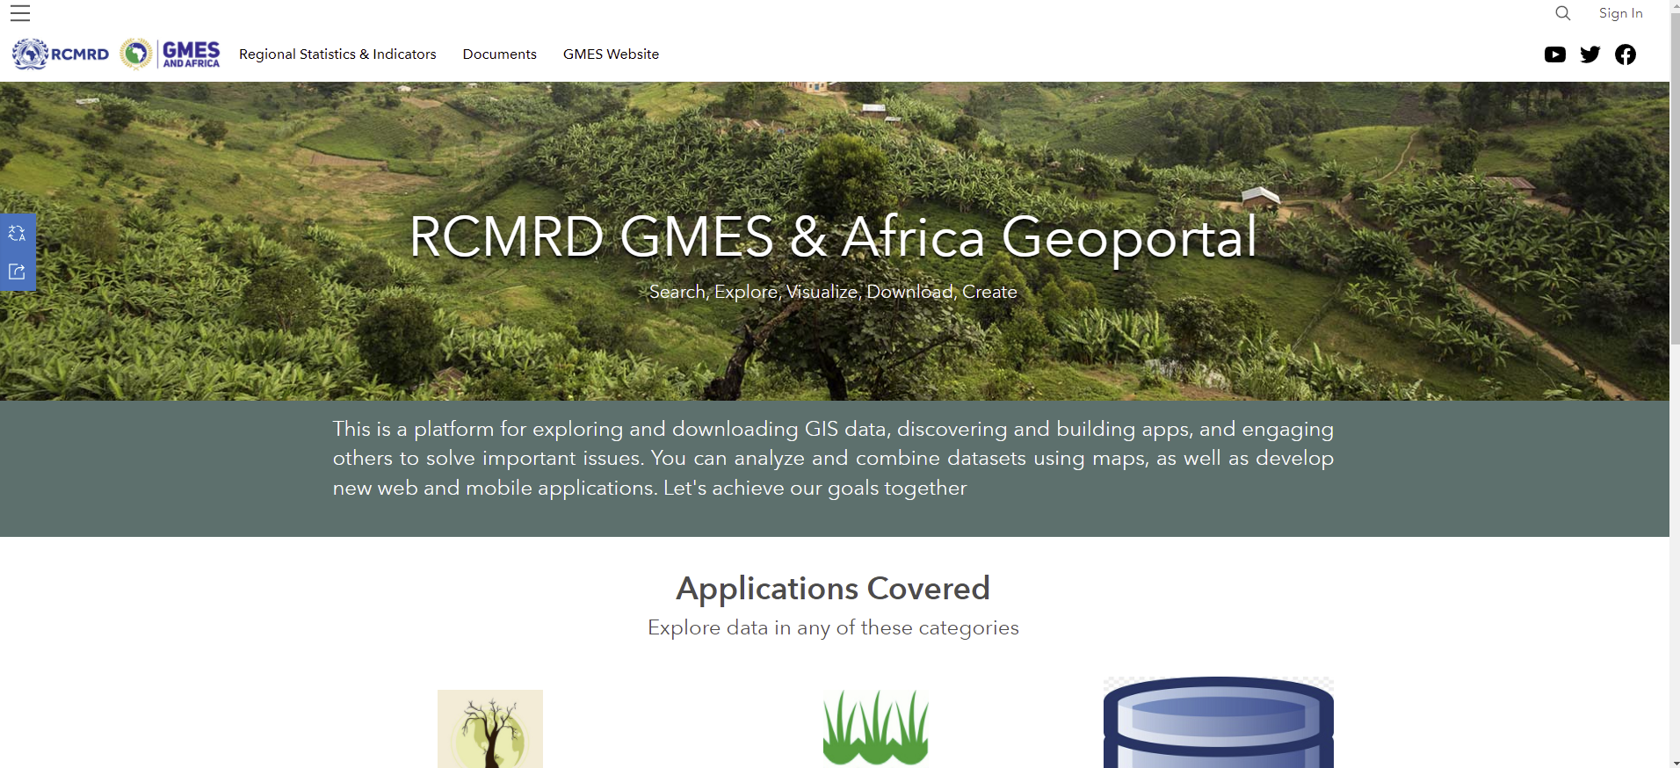Click the RCMRD GMES & Africa Geoportal heading
This screenshot has height=768, width=1680.
[x=833, y=236]
